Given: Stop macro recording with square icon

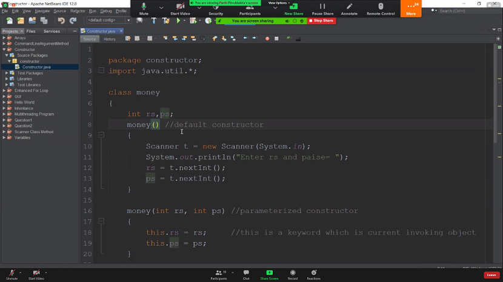Looking at the screenshot, I should (276, 39).
